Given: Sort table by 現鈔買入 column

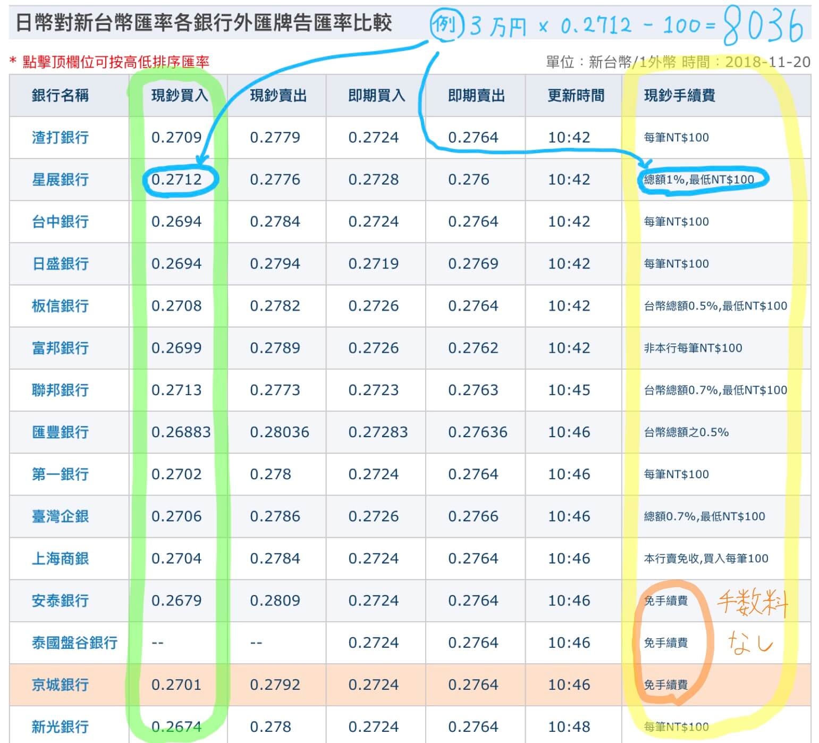Looking at the screenshot, I should [x=178, y=95].
